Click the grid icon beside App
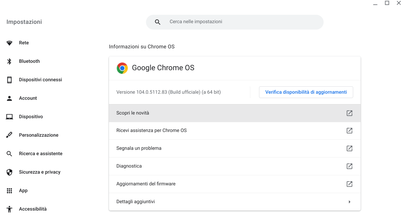This screenshot has width=404, height=223. 9,191
